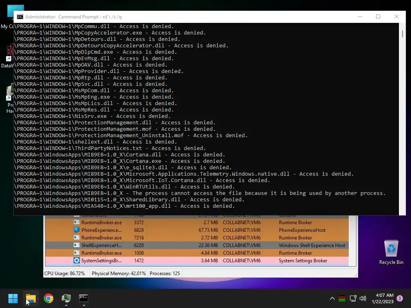Switch to Process Hacker taskbar icon
411x308 pixels.
pos(66,298)
